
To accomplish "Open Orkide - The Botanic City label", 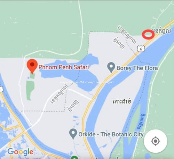I will (111, 134).
